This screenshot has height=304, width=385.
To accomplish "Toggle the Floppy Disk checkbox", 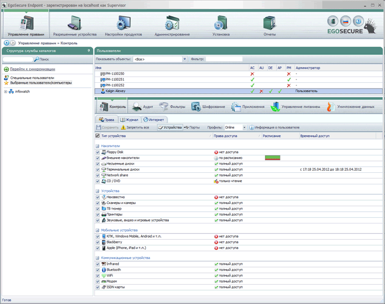I will click(97, 152).
